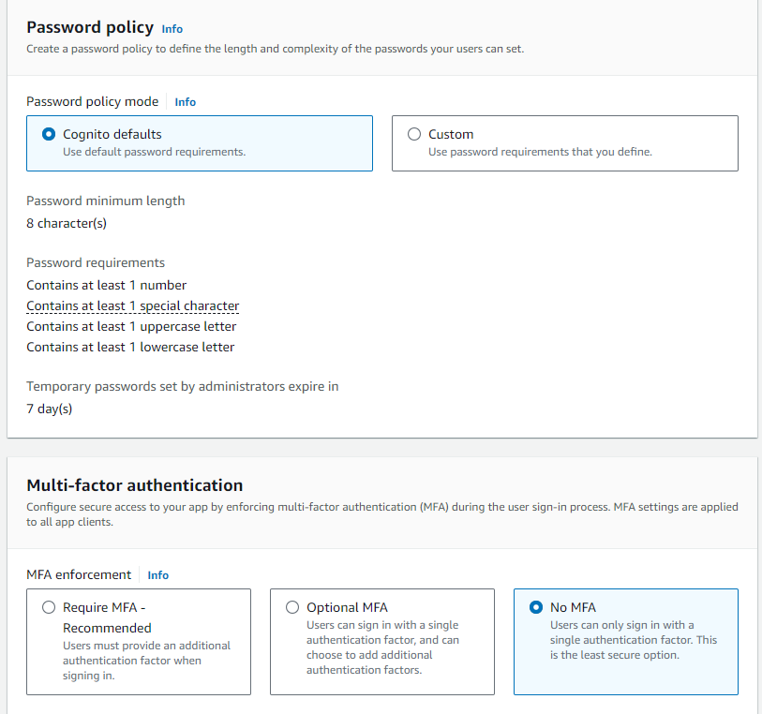The image size is (762, 714).
Task: Click the No MFA option card
Action: 625,642
